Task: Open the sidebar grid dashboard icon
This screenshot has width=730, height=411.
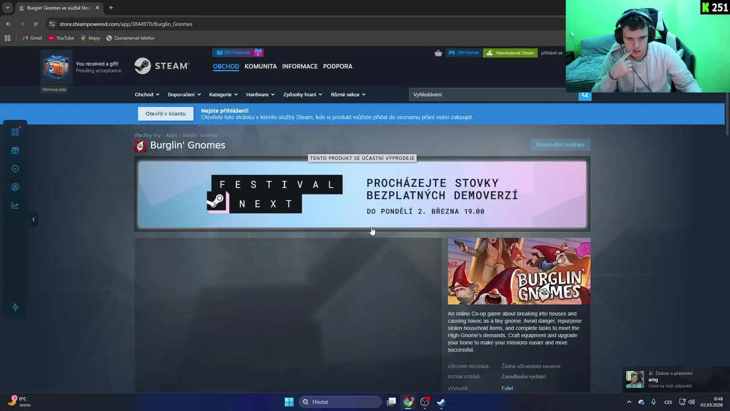Action: [x=15, y=132]
